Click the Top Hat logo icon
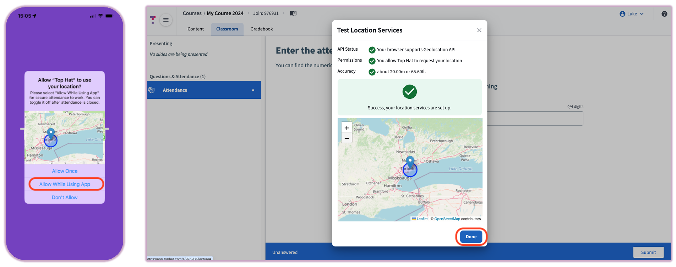 153,20
